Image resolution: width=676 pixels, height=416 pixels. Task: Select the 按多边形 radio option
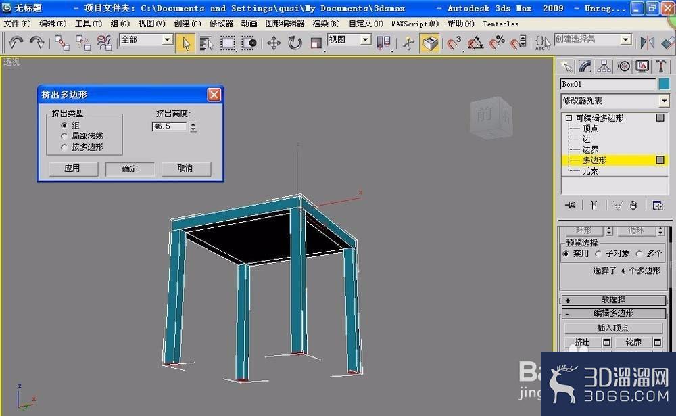coord(64,147)
